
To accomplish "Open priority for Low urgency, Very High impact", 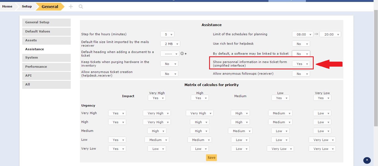I will click(x=157, y=140).
